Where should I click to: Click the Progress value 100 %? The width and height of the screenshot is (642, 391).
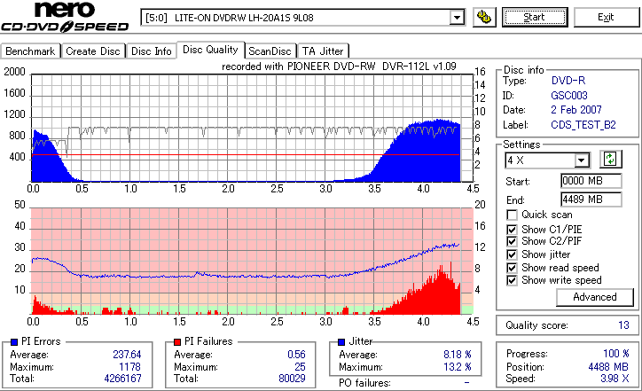(x=616, y=354)
